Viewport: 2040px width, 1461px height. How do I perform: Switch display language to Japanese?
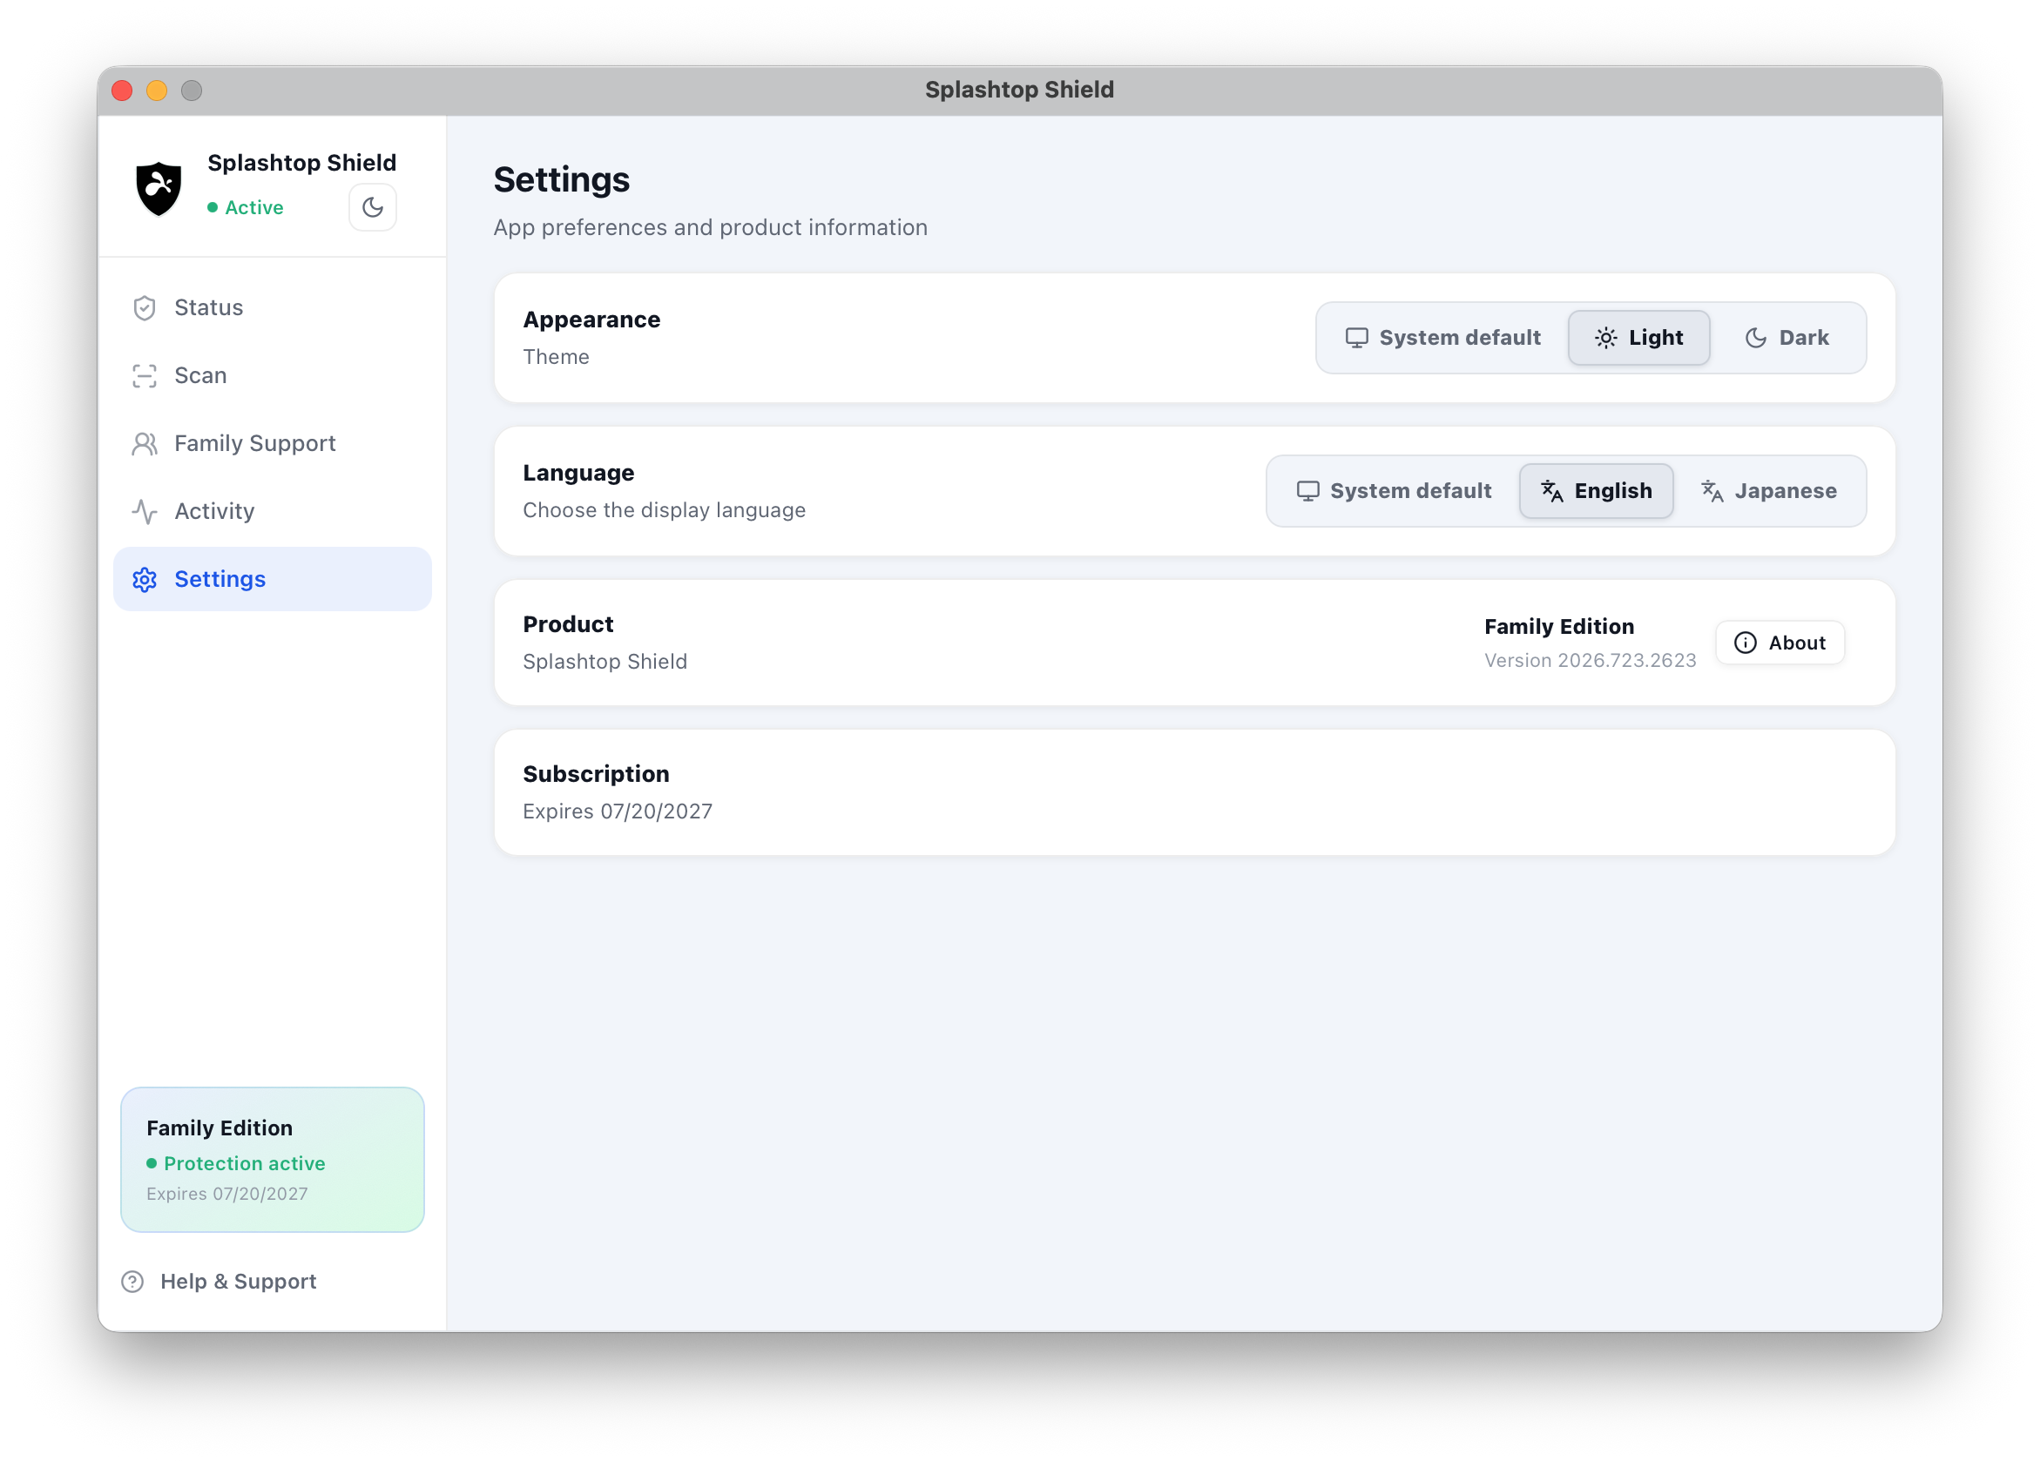[x=1768, y=491]
